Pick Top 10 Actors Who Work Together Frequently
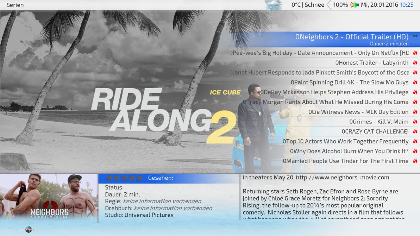The image size is (420, 236). 345,141
